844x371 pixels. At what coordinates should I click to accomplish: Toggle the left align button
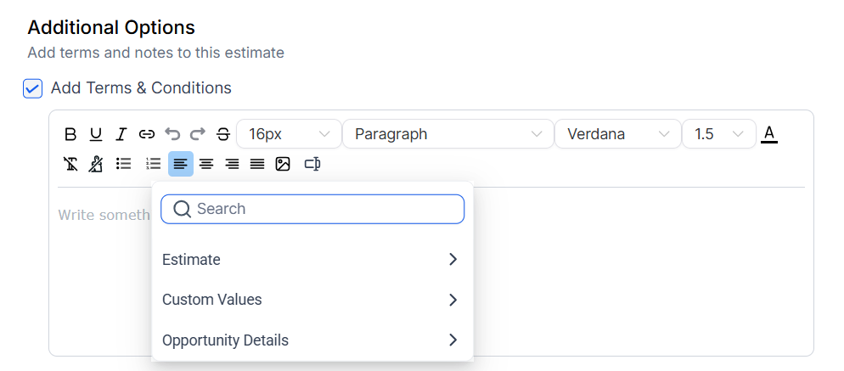click(181, 164)
